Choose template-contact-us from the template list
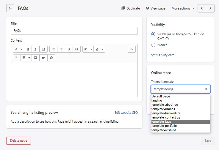 click(165, 117)
